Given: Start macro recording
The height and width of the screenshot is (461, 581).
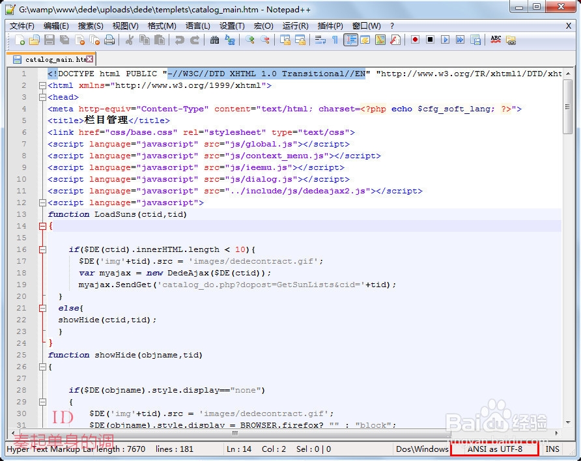Looking at the screenshot, I should [x=415, y=40].
